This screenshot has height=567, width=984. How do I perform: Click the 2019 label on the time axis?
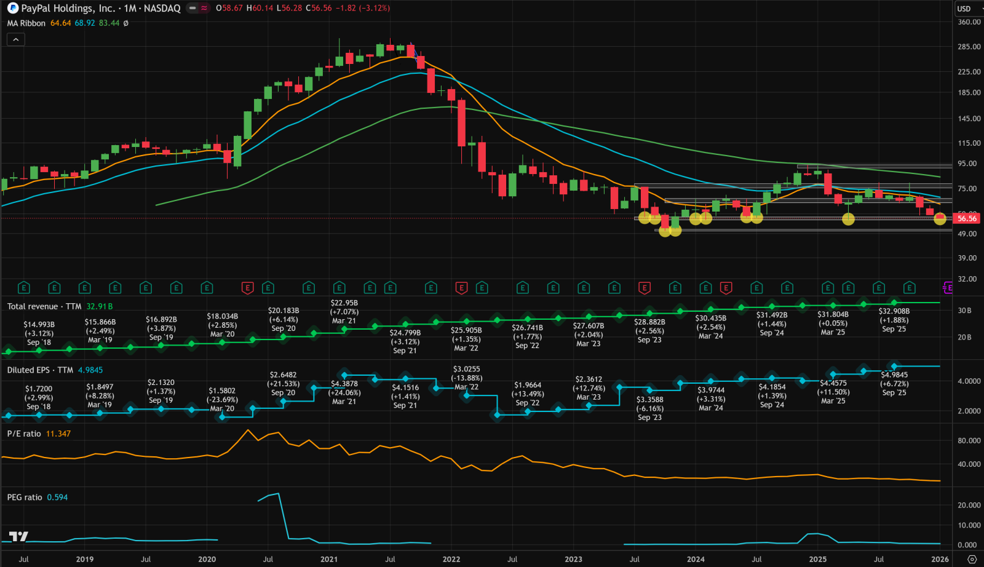(85, 560)
